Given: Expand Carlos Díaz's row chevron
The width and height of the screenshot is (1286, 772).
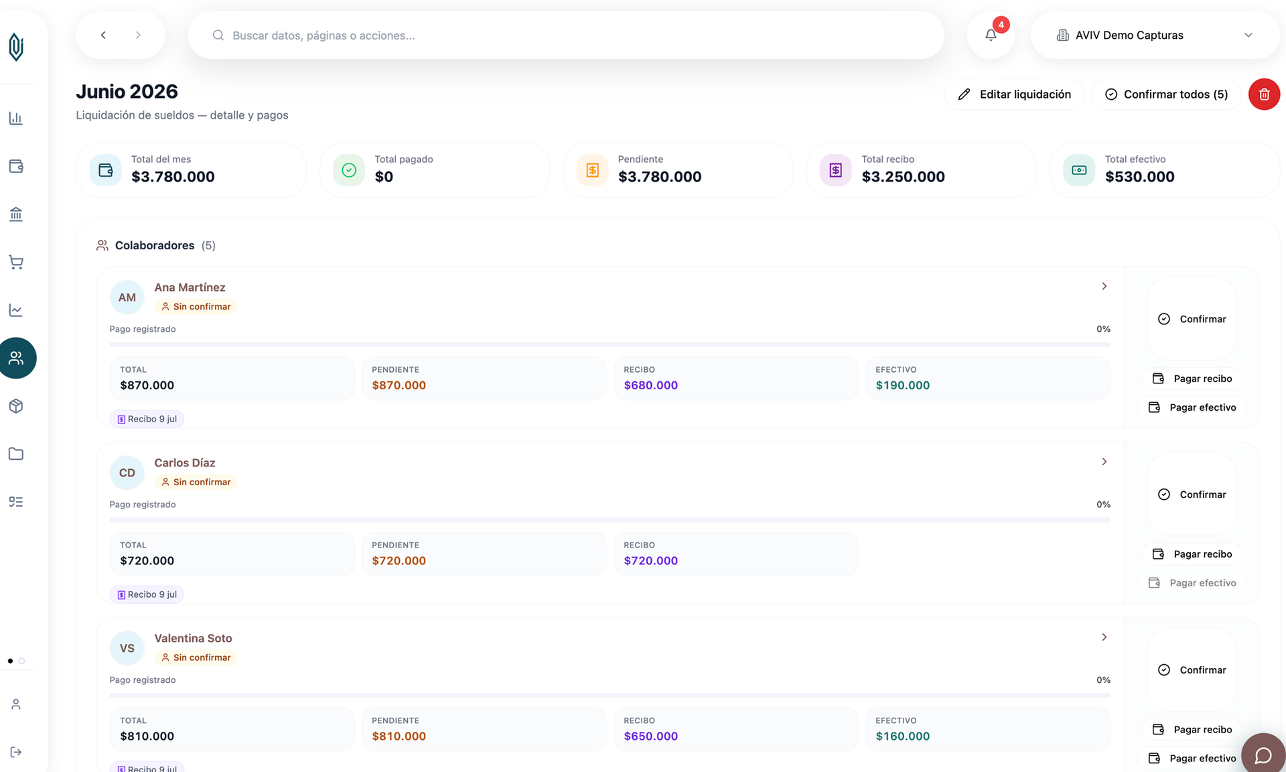Looking at the screenshot, I should 1104,462.
